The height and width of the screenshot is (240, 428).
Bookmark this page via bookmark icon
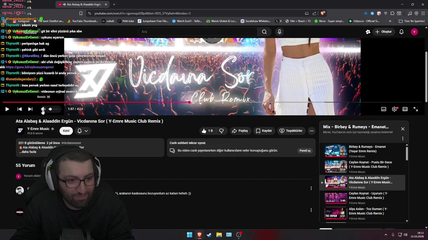pyautogui.click(x=81, y=13)
